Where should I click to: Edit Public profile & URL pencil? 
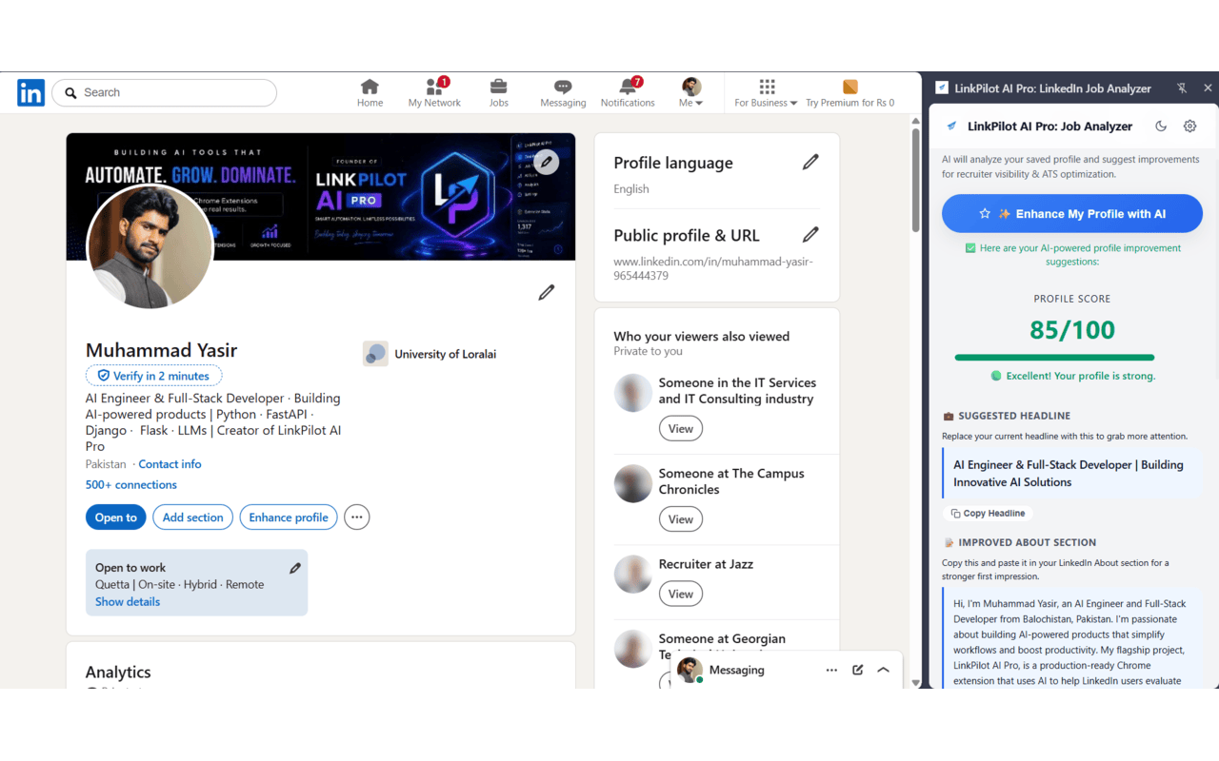[810, 234]
